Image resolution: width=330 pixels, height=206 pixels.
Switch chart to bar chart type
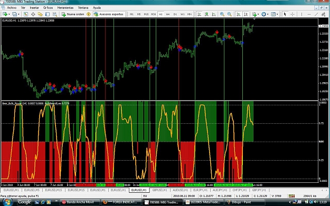(x=199, y=14)
